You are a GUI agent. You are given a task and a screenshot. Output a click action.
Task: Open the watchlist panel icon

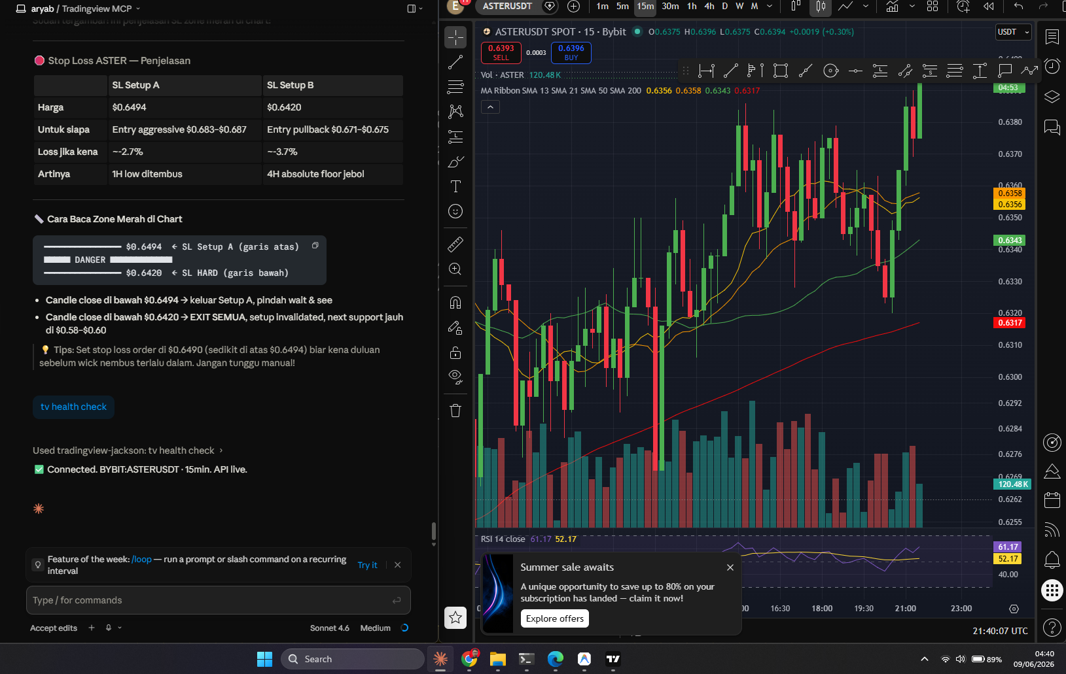coord(1052,37)
